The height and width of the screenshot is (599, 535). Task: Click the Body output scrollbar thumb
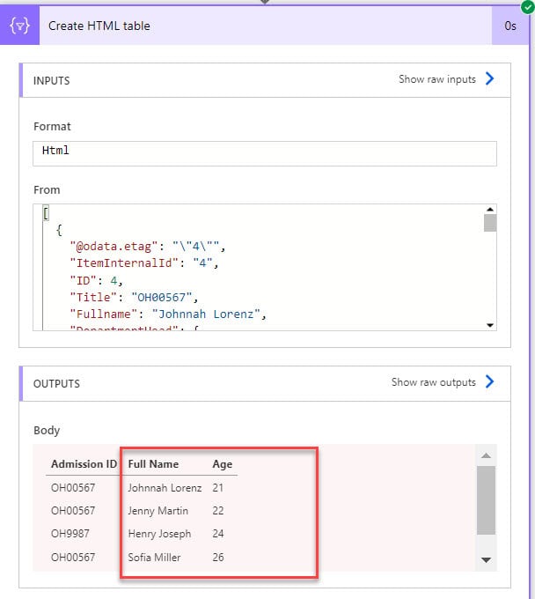point(486,500)
